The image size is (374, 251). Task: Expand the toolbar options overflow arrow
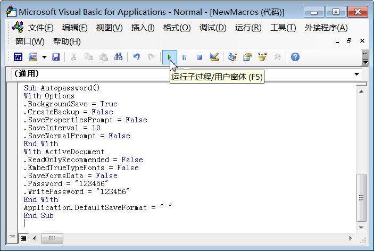click(x=365, y=58)
